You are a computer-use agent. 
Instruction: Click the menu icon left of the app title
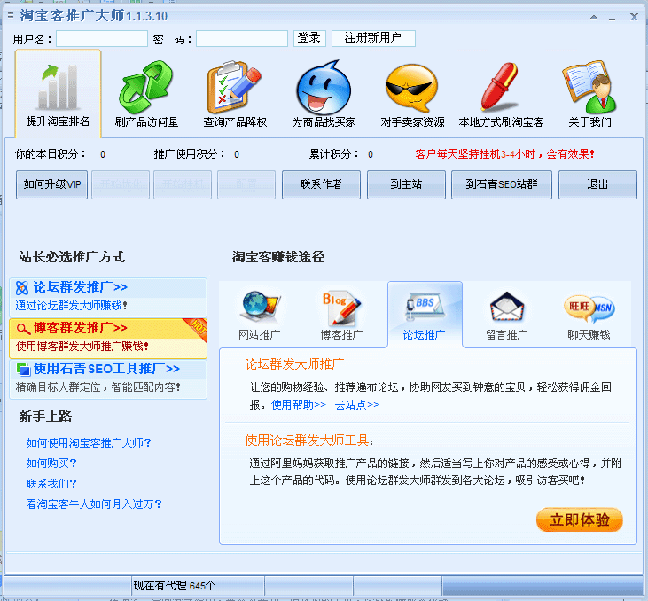pos(11,16)
